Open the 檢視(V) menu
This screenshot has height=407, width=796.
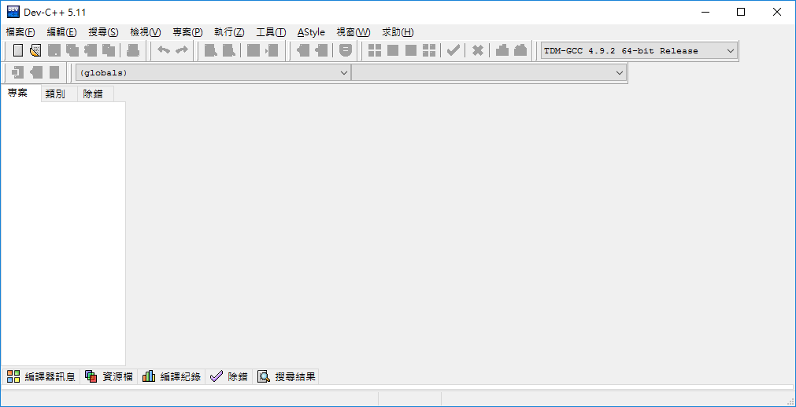(x=146, y=32)
